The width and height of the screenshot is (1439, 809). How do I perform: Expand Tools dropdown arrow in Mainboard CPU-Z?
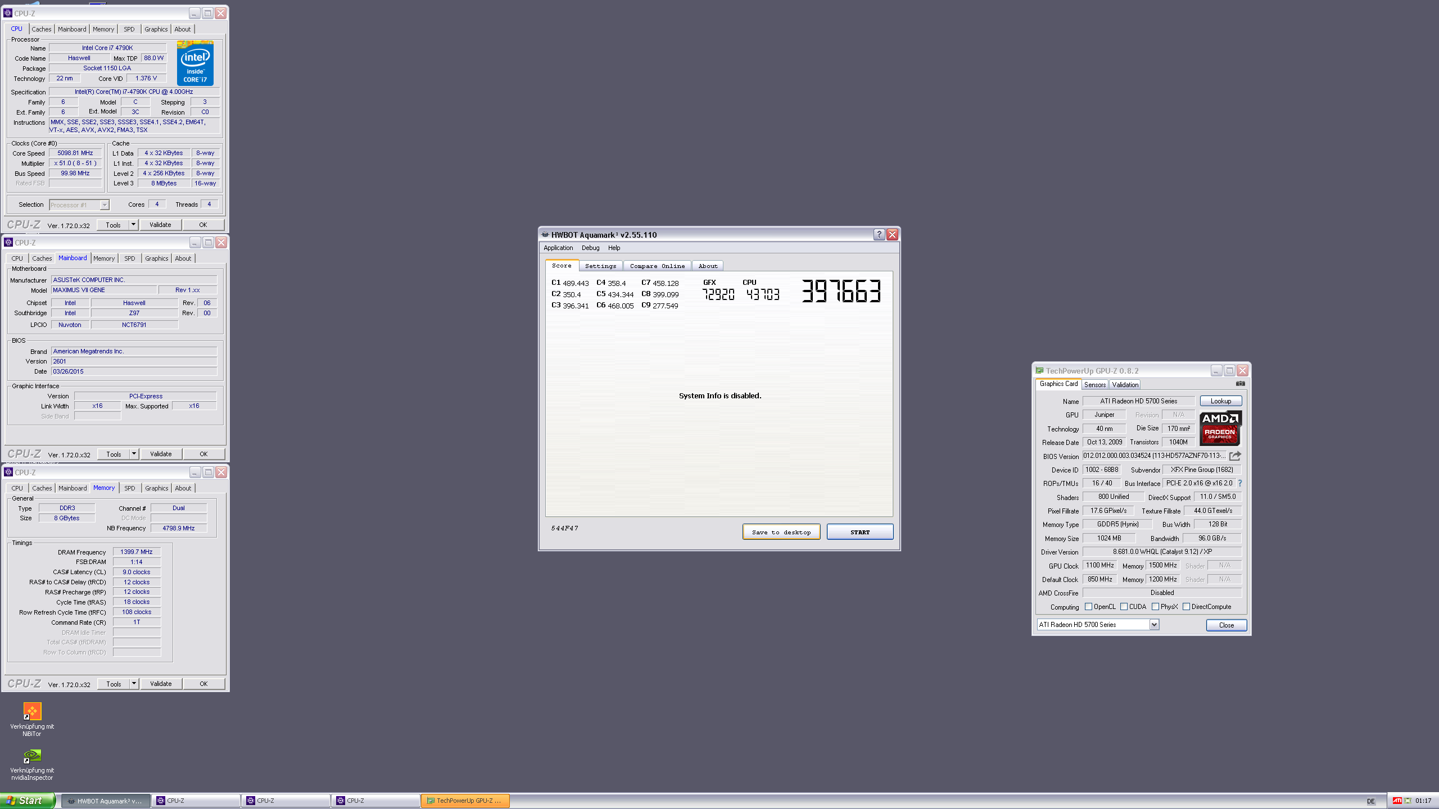[x=134, y=454]
